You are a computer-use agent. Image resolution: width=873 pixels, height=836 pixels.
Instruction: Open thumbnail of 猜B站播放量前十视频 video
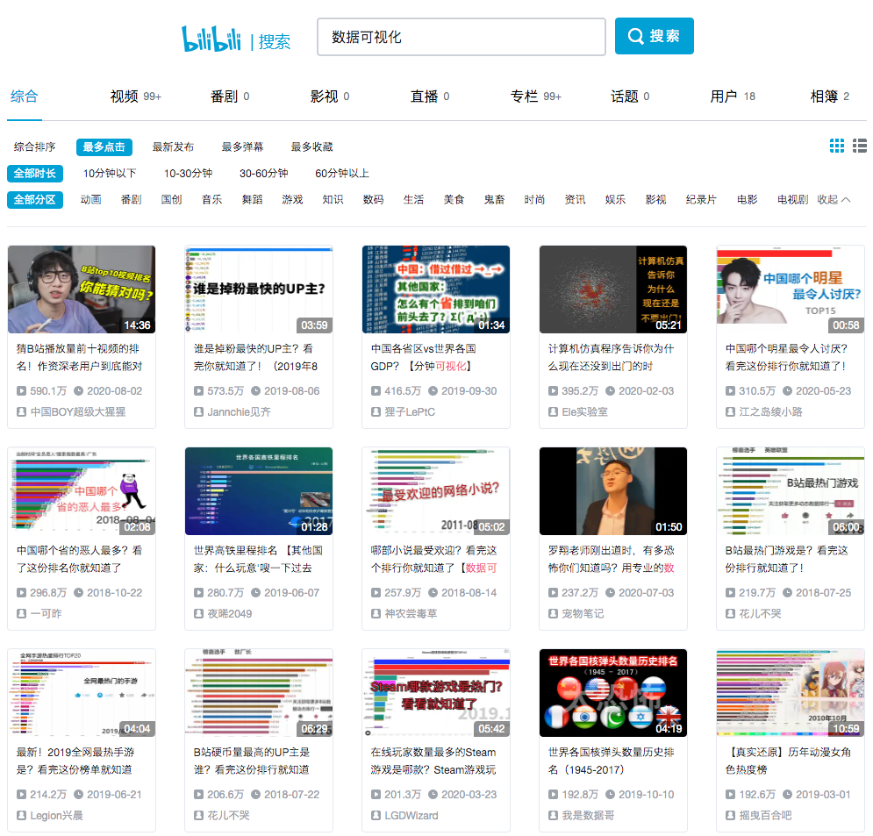(82, 289)
